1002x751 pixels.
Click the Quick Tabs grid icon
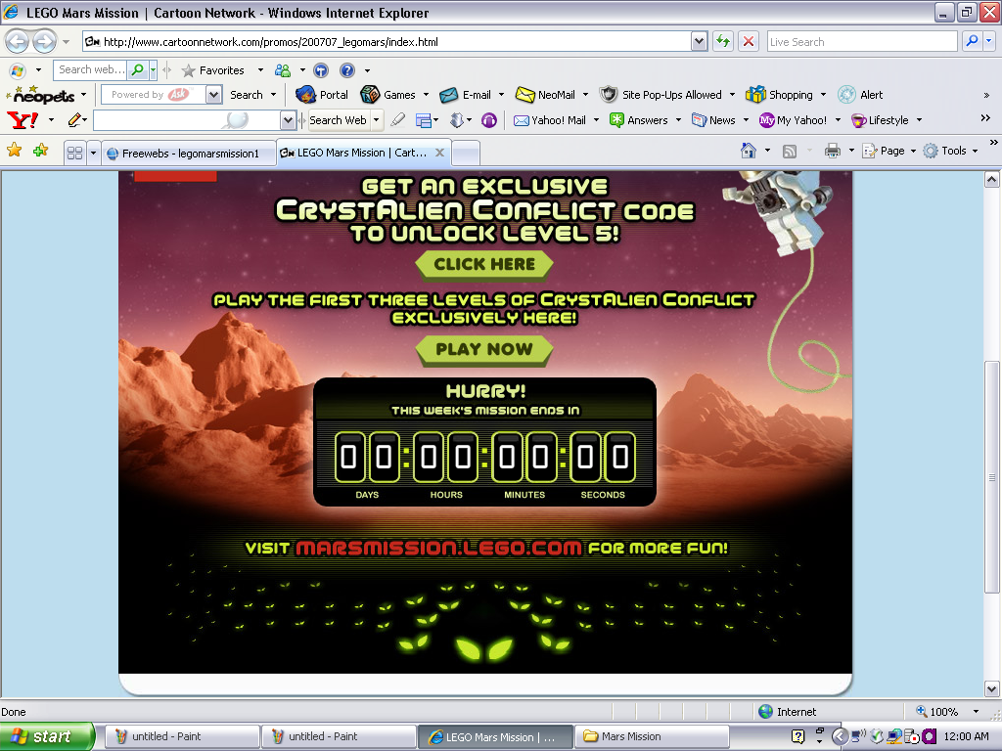click(74, 153)
